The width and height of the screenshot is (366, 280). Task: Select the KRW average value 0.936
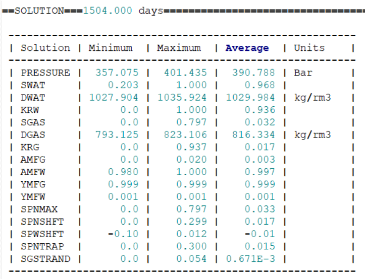click(260, 110)
